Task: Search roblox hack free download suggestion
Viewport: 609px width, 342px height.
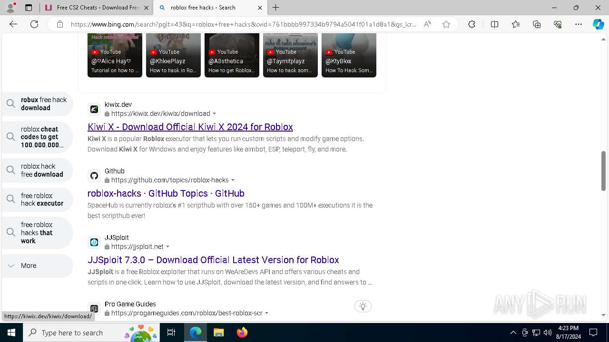Action: 38,171
